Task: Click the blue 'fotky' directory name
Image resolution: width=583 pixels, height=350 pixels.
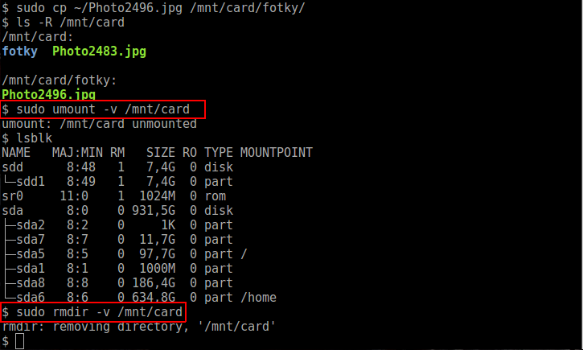Action: 20,51
